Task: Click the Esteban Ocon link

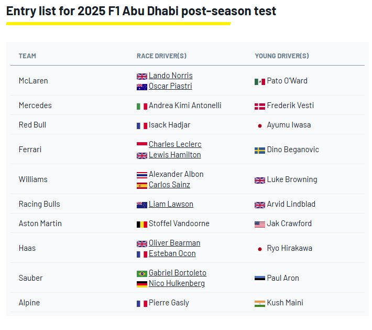Action: click(x=172, y=253)
